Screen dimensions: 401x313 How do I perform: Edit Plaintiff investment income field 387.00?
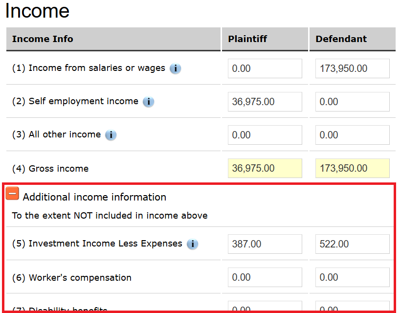(x=265, y=244)
